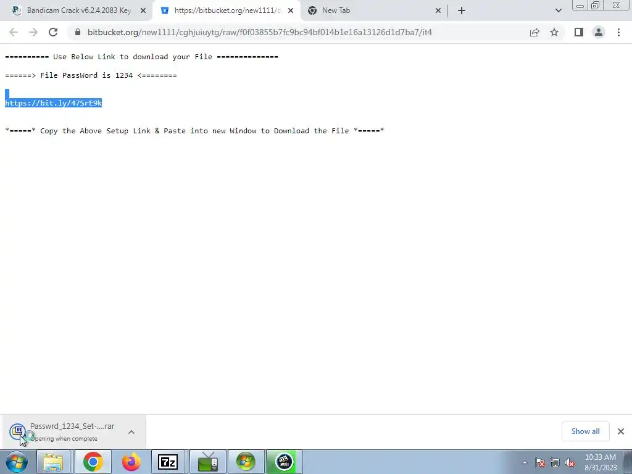Screen dimensions: 632x474
Task: Share this page icon
Action: [x=534, y=32]
